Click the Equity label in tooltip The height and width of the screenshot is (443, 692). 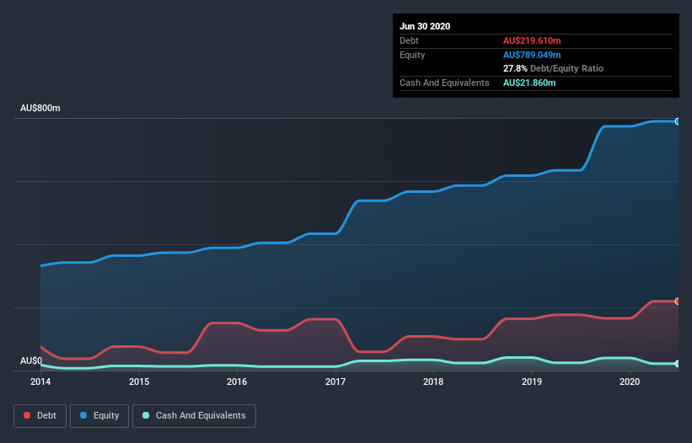click(412, 55)
